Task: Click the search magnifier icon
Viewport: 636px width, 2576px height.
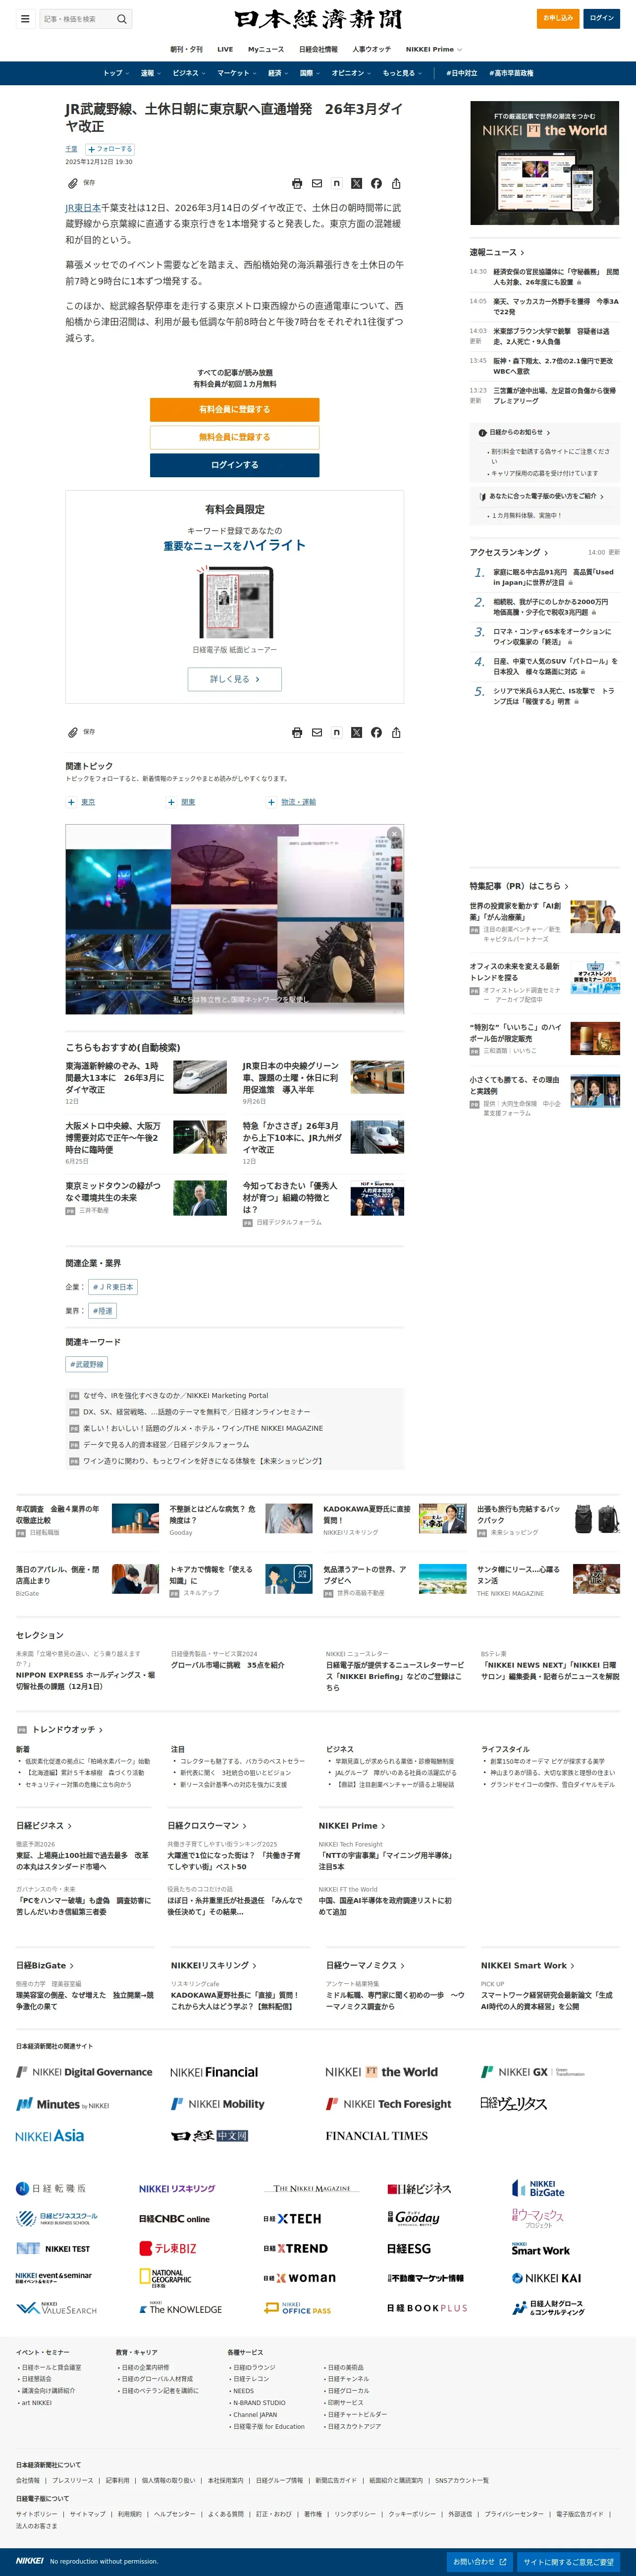Action: click(x=122, y=18)
